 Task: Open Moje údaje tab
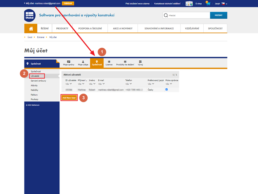(83, 63)
